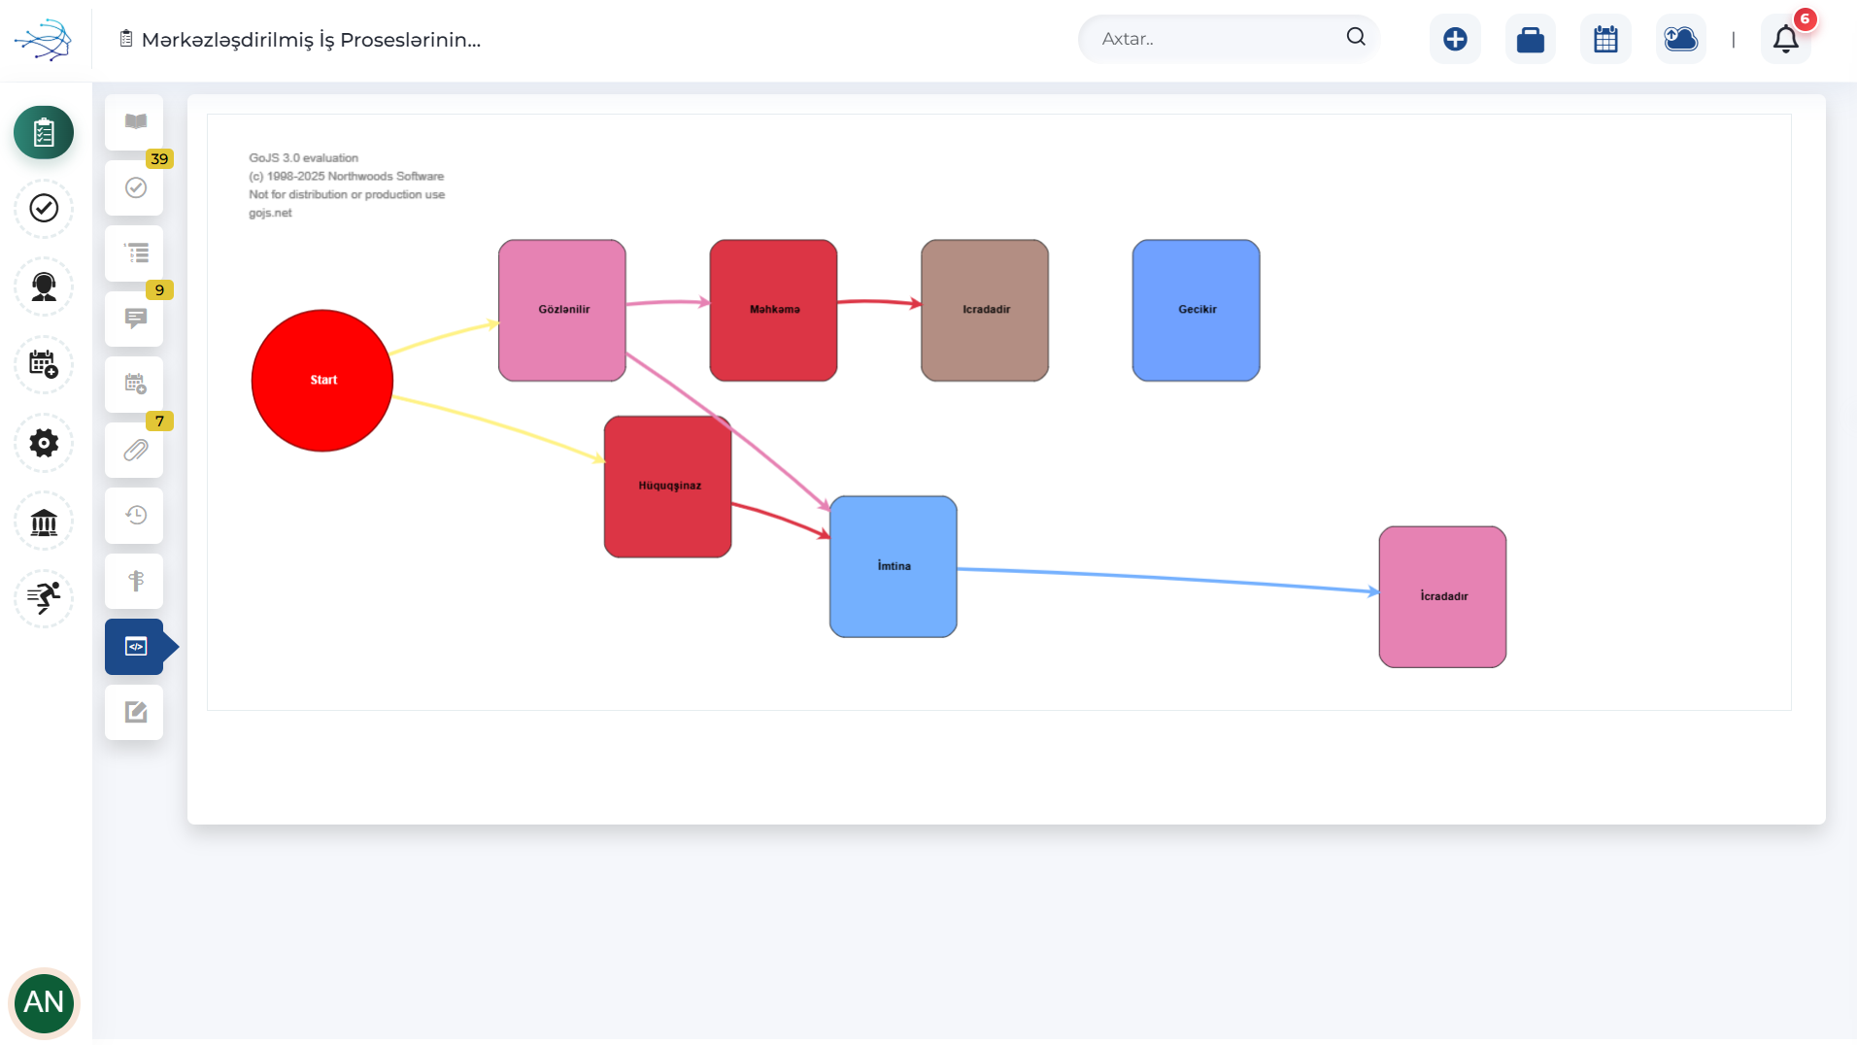Select the red Hüquqşinaz node
1857x1045 pixels.
(668, 487)
